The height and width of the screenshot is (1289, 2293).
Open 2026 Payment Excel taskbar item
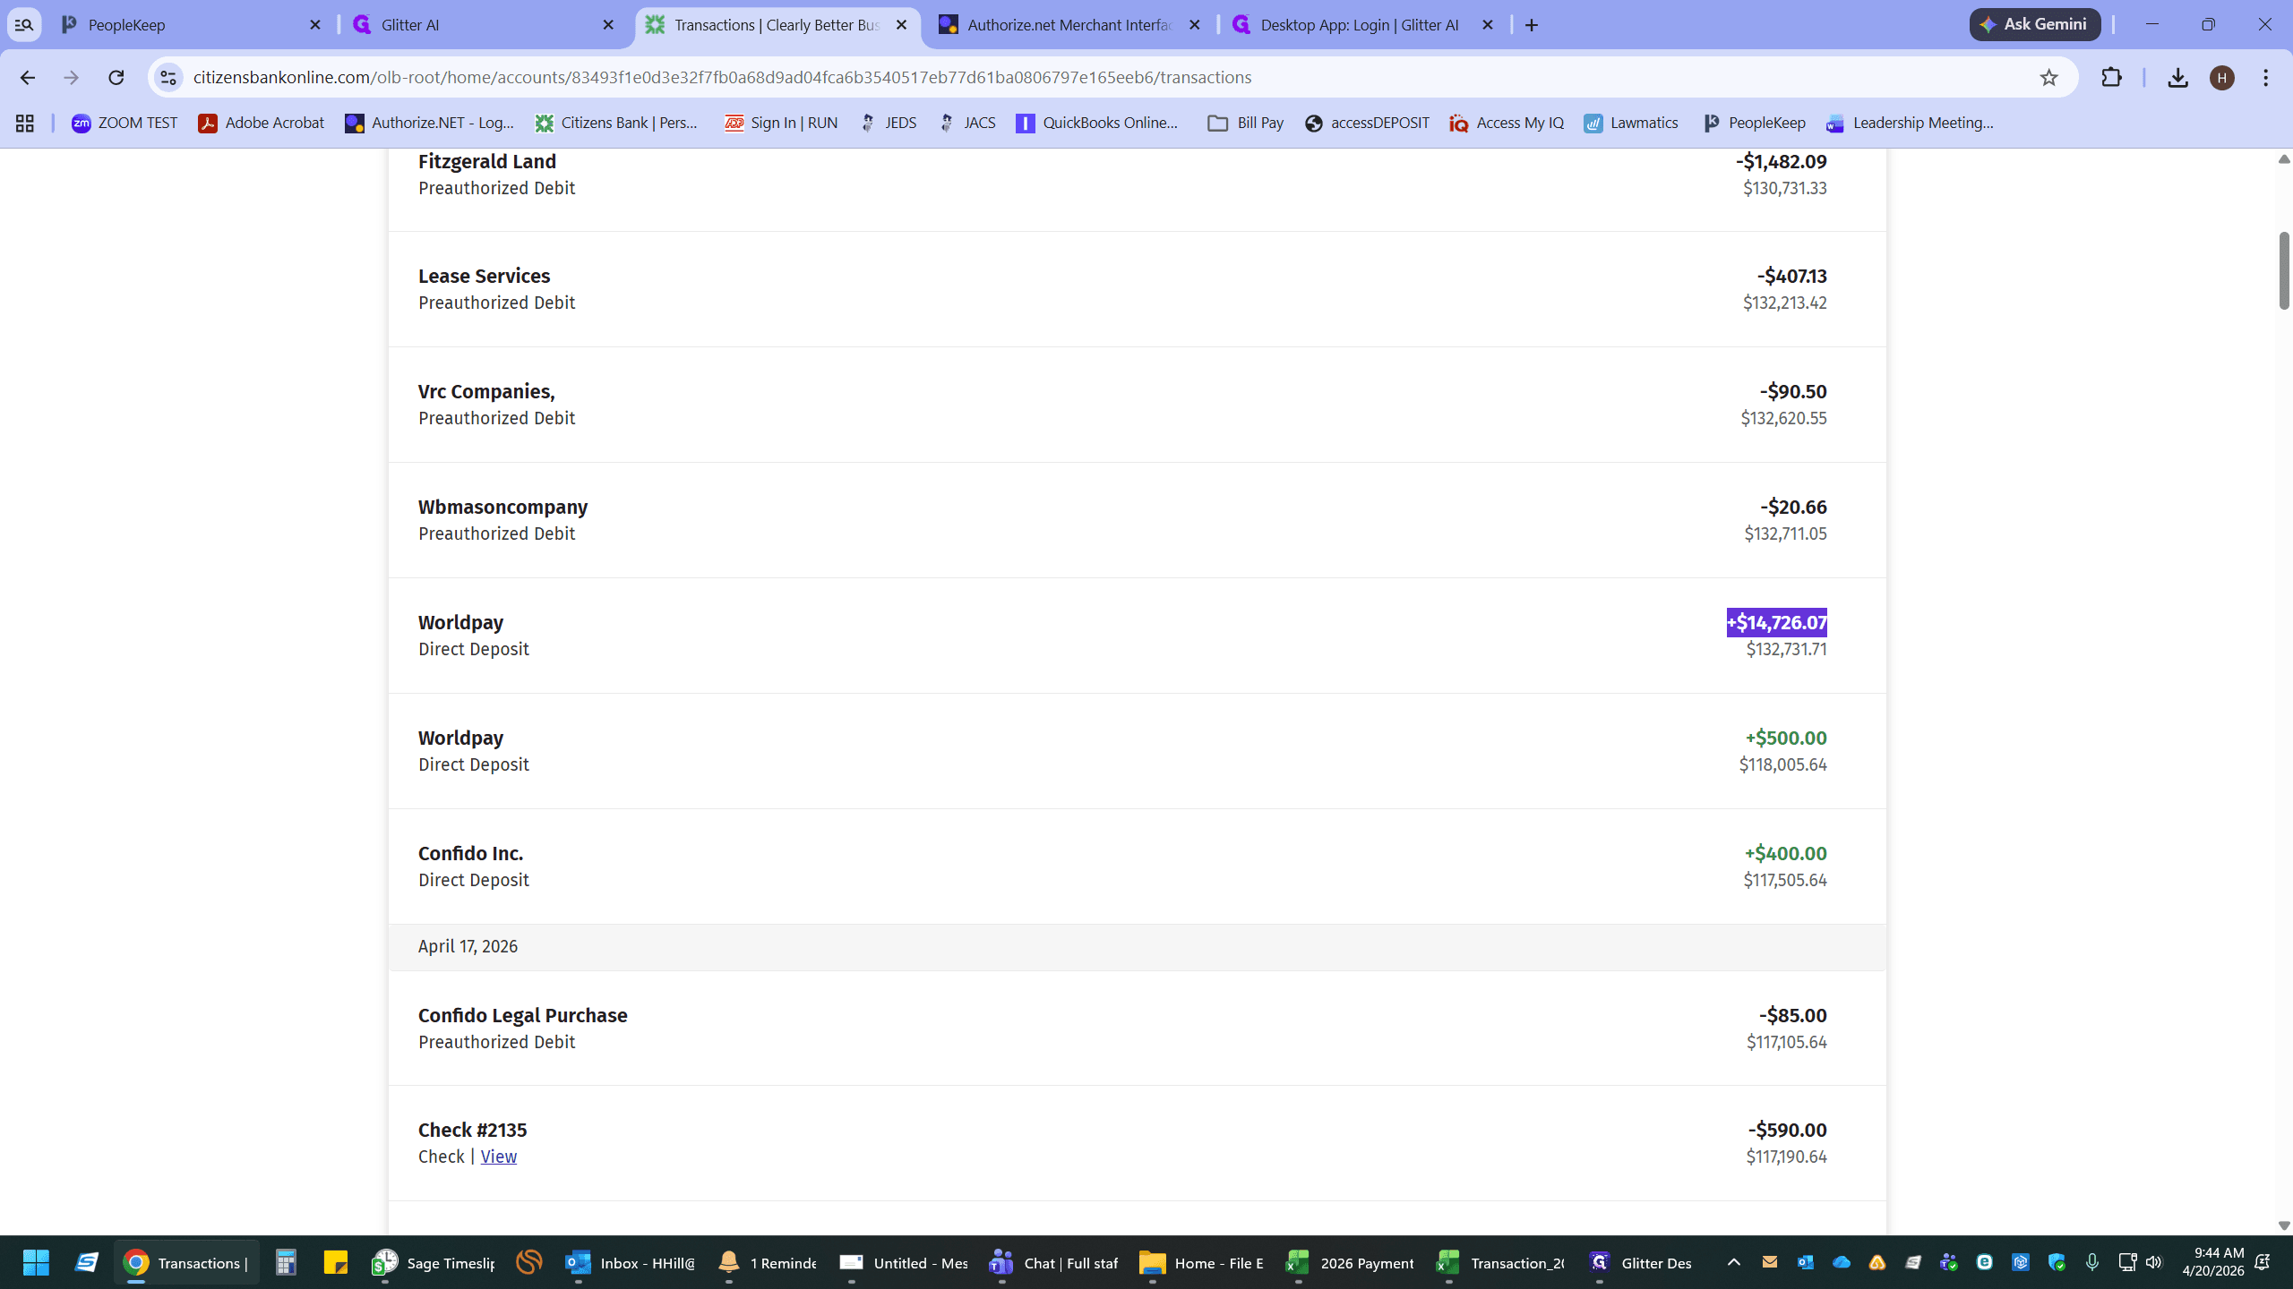1349,1263
